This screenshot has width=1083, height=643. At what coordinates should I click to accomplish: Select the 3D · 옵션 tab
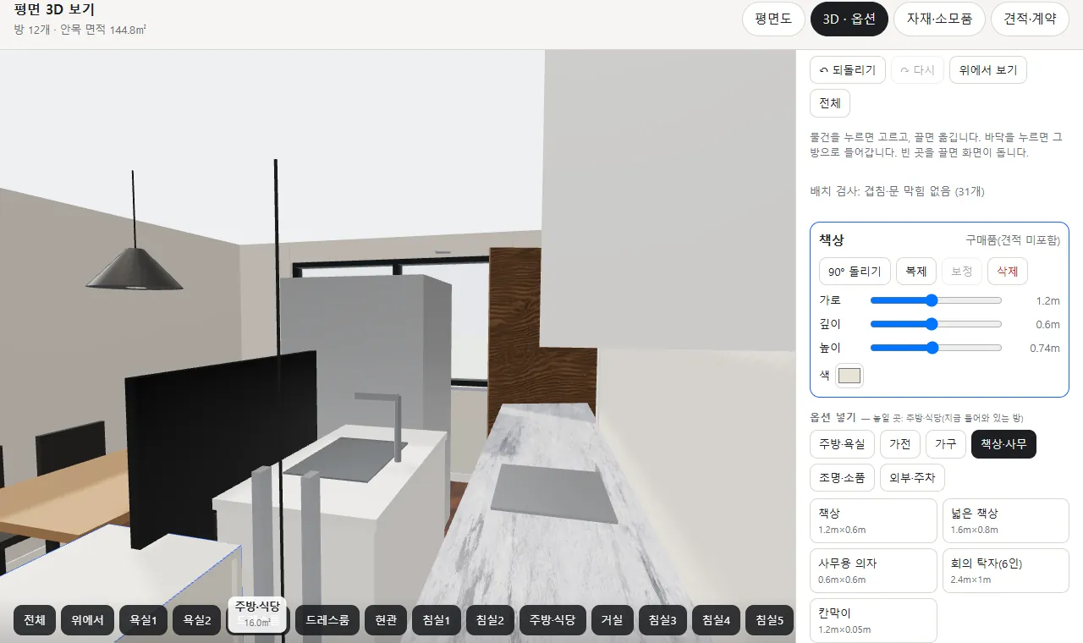(849, 19)
